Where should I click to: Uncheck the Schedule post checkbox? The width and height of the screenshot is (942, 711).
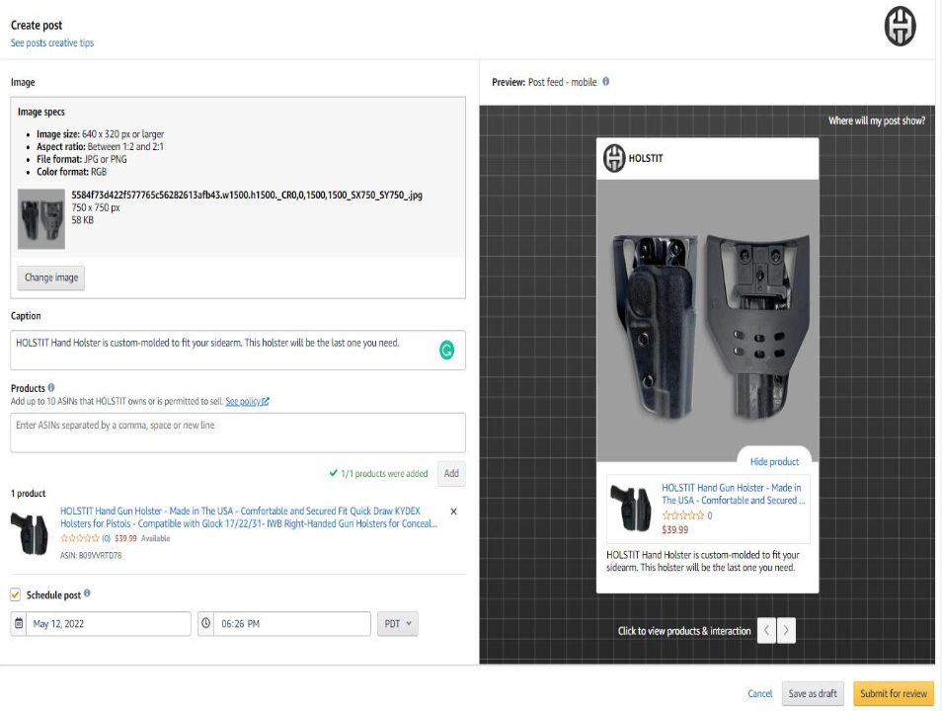tap(14, 594)
